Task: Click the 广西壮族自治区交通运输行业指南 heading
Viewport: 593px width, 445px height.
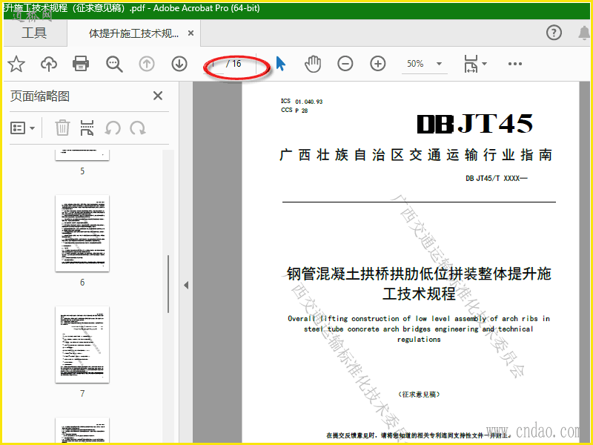Action: coord(416,155)
